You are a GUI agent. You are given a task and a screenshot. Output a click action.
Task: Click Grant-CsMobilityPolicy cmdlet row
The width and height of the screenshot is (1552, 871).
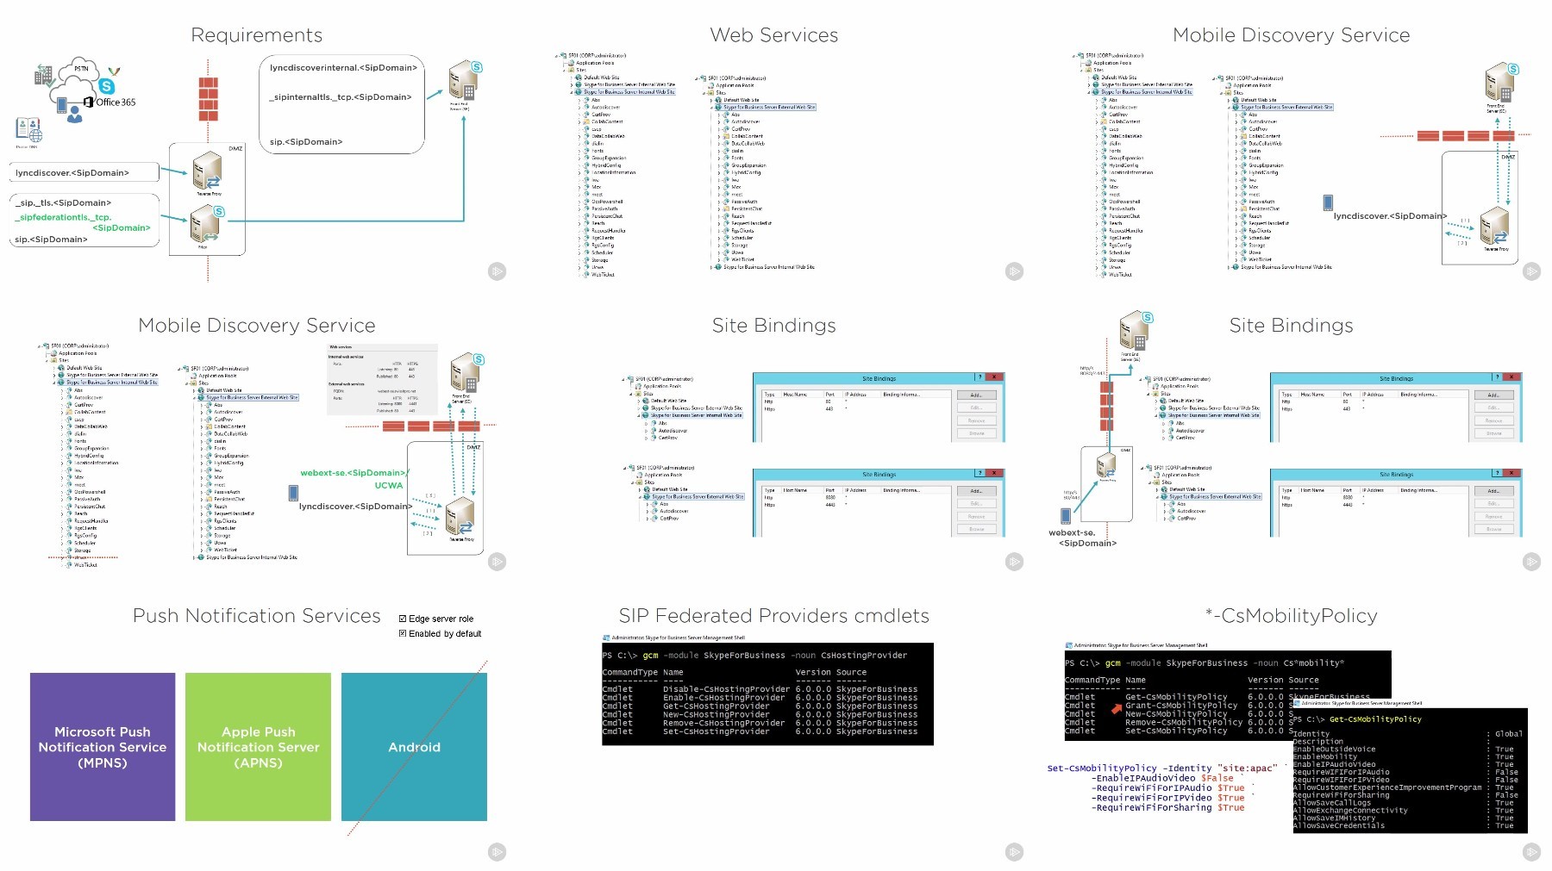(1178, 706)
